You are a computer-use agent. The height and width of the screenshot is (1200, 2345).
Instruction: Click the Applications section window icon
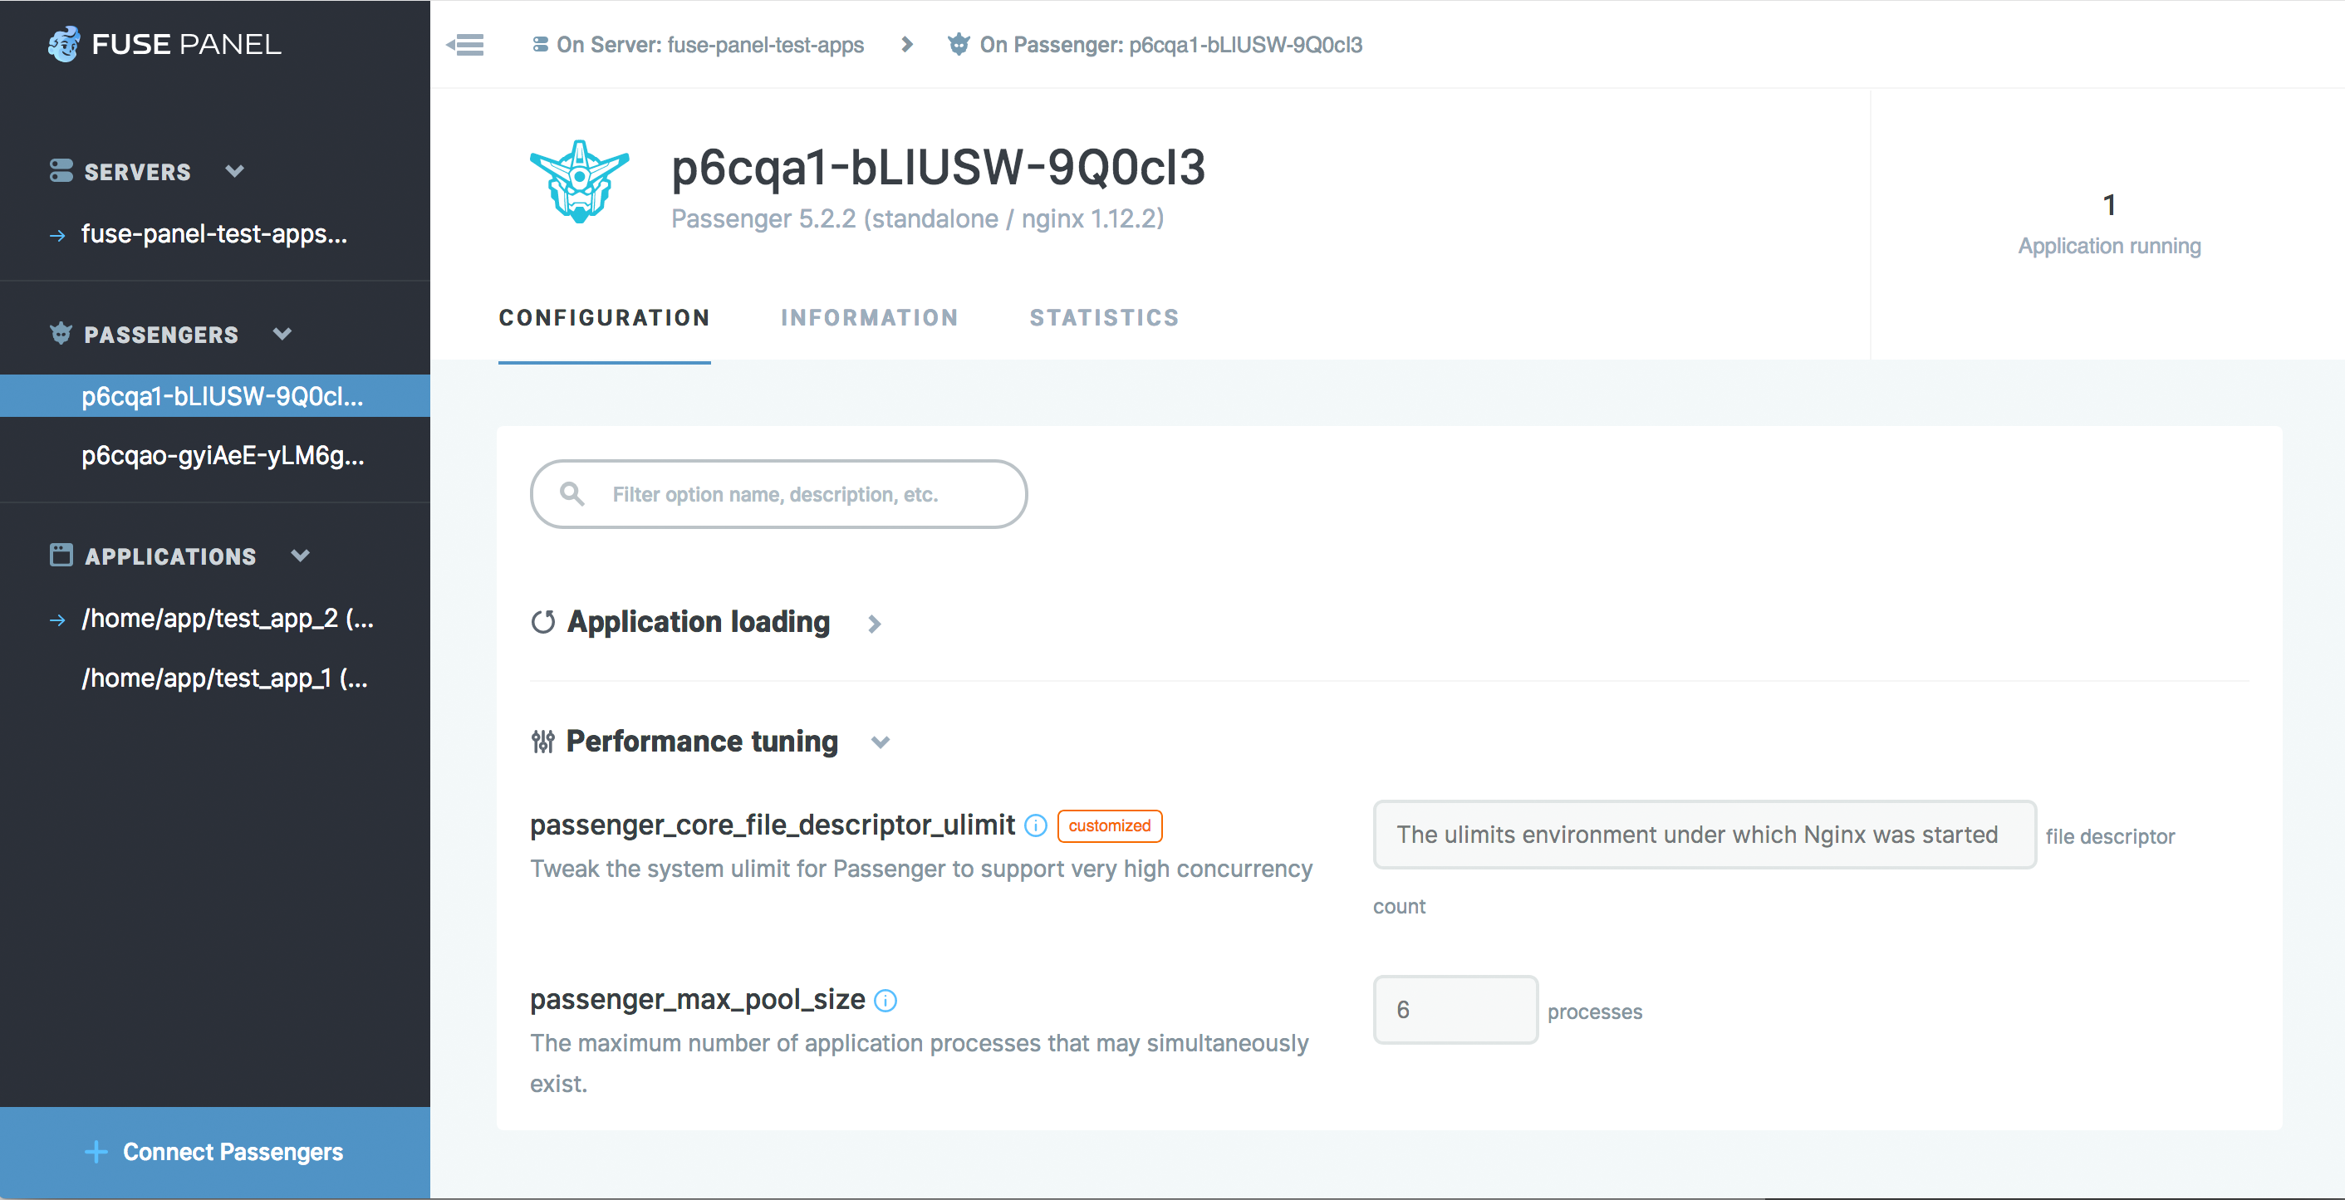(x=61, y=555)
